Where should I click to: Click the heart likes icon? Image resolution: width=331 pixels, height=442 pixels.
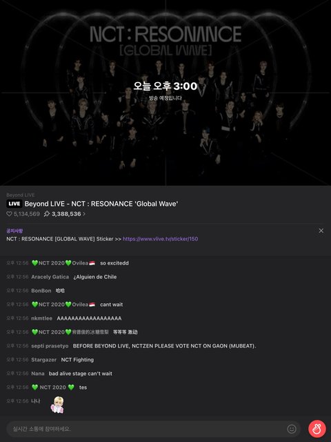tap(9, 214)
